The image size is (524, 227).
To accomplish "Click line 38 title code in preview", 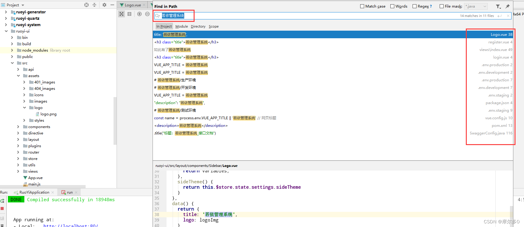I will click(x=210, y=215).
